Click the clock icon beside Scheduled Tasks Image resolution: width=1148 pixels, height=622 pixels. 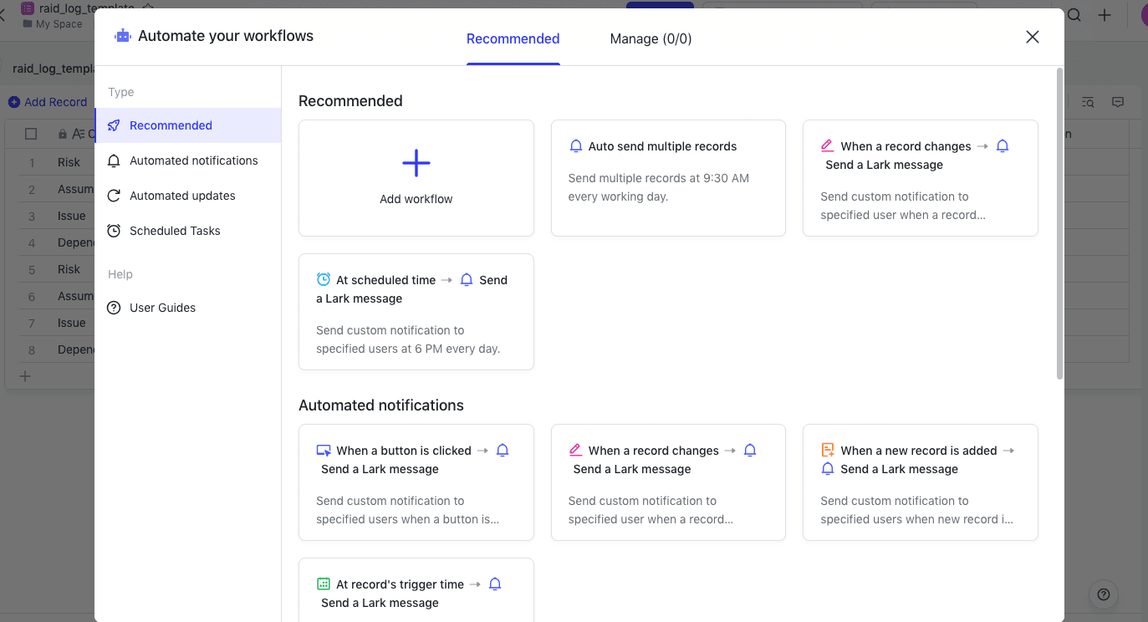click(114, 231)
